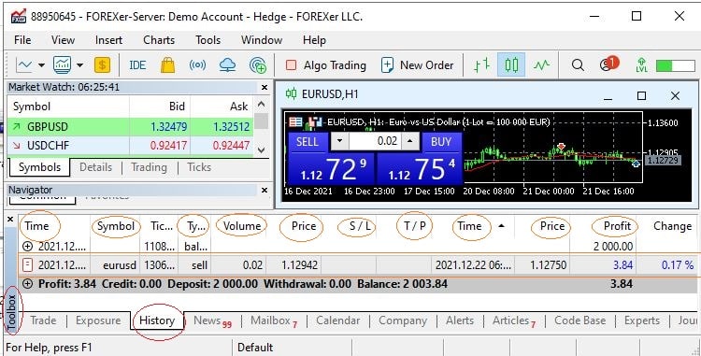Screen dimensions: 701x356
Task: Open the Market shopping bag icon
Action: 167,65
